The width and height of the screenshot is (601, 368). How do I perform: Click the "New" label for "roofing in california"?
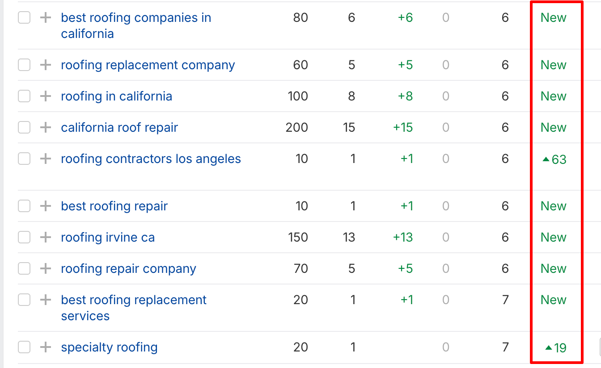coord(553,96)
